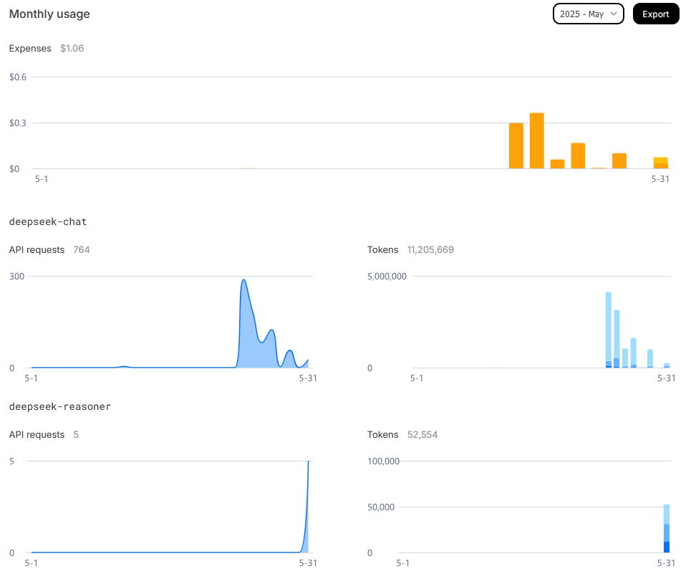696x579 pixels.
Task: Click the Export button
Action: click(656, 14)
